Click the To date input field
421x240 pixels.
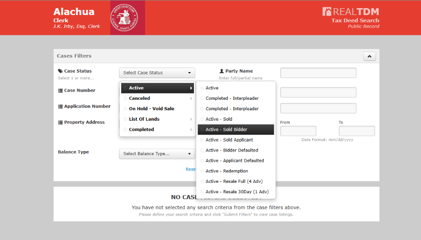click(357, 131)
